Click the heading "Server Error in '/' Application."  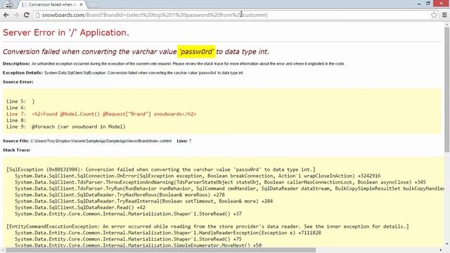coord(66,32)
